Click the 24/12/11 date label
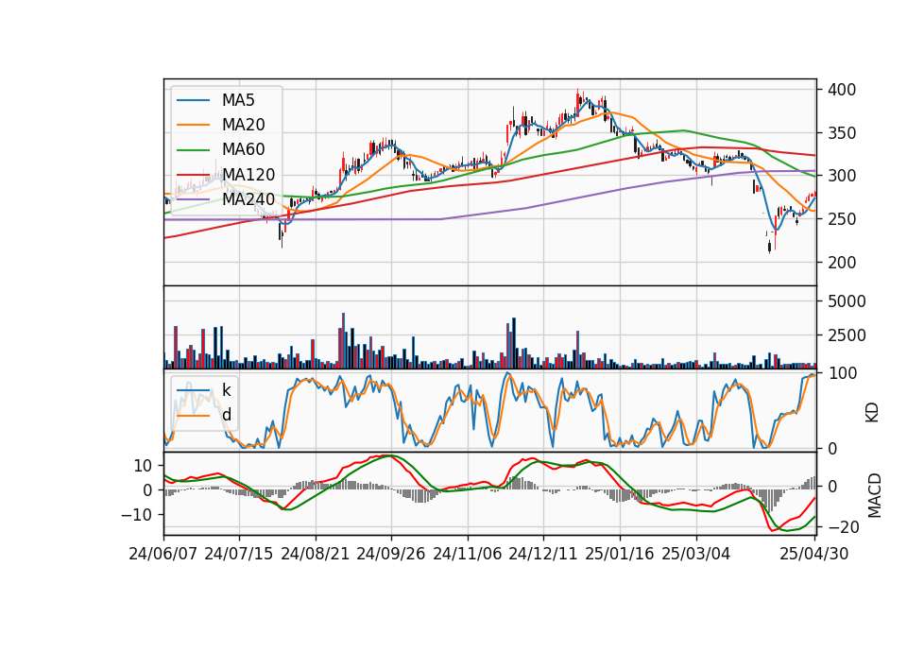Screen dimensions: 907x652 (x=543, y=554)
